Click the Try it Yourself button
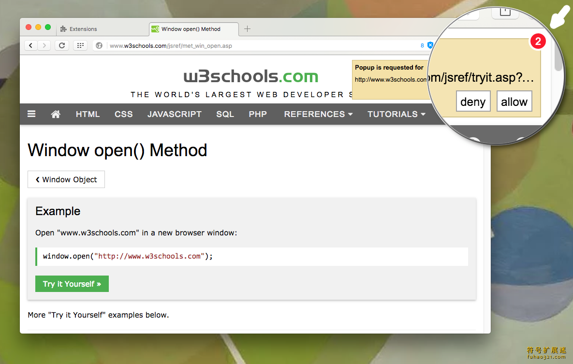 coord(72,284)
